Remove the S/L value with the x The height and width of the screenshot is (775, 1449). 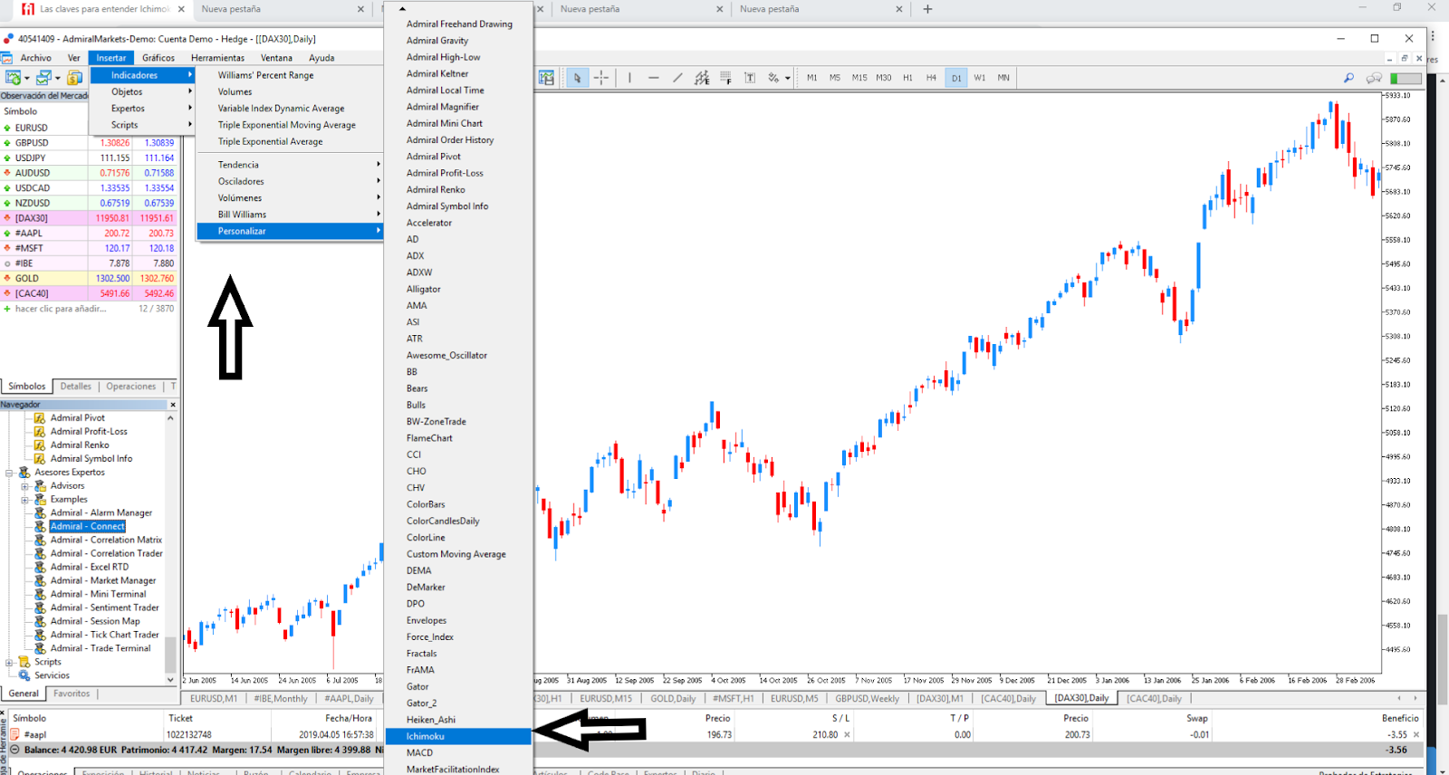(x=848, y=735)
